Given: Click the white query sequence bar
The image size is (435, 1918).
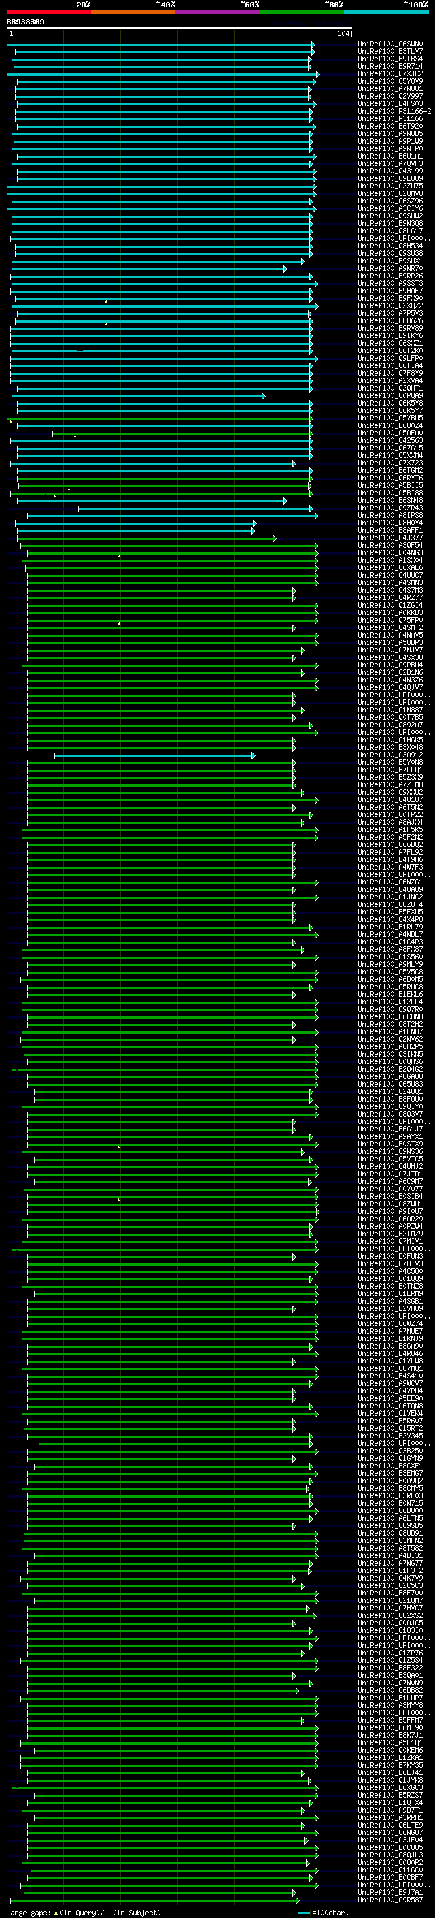Looking at the screenshot, I should pyautogui.click(x=179, y=29).
